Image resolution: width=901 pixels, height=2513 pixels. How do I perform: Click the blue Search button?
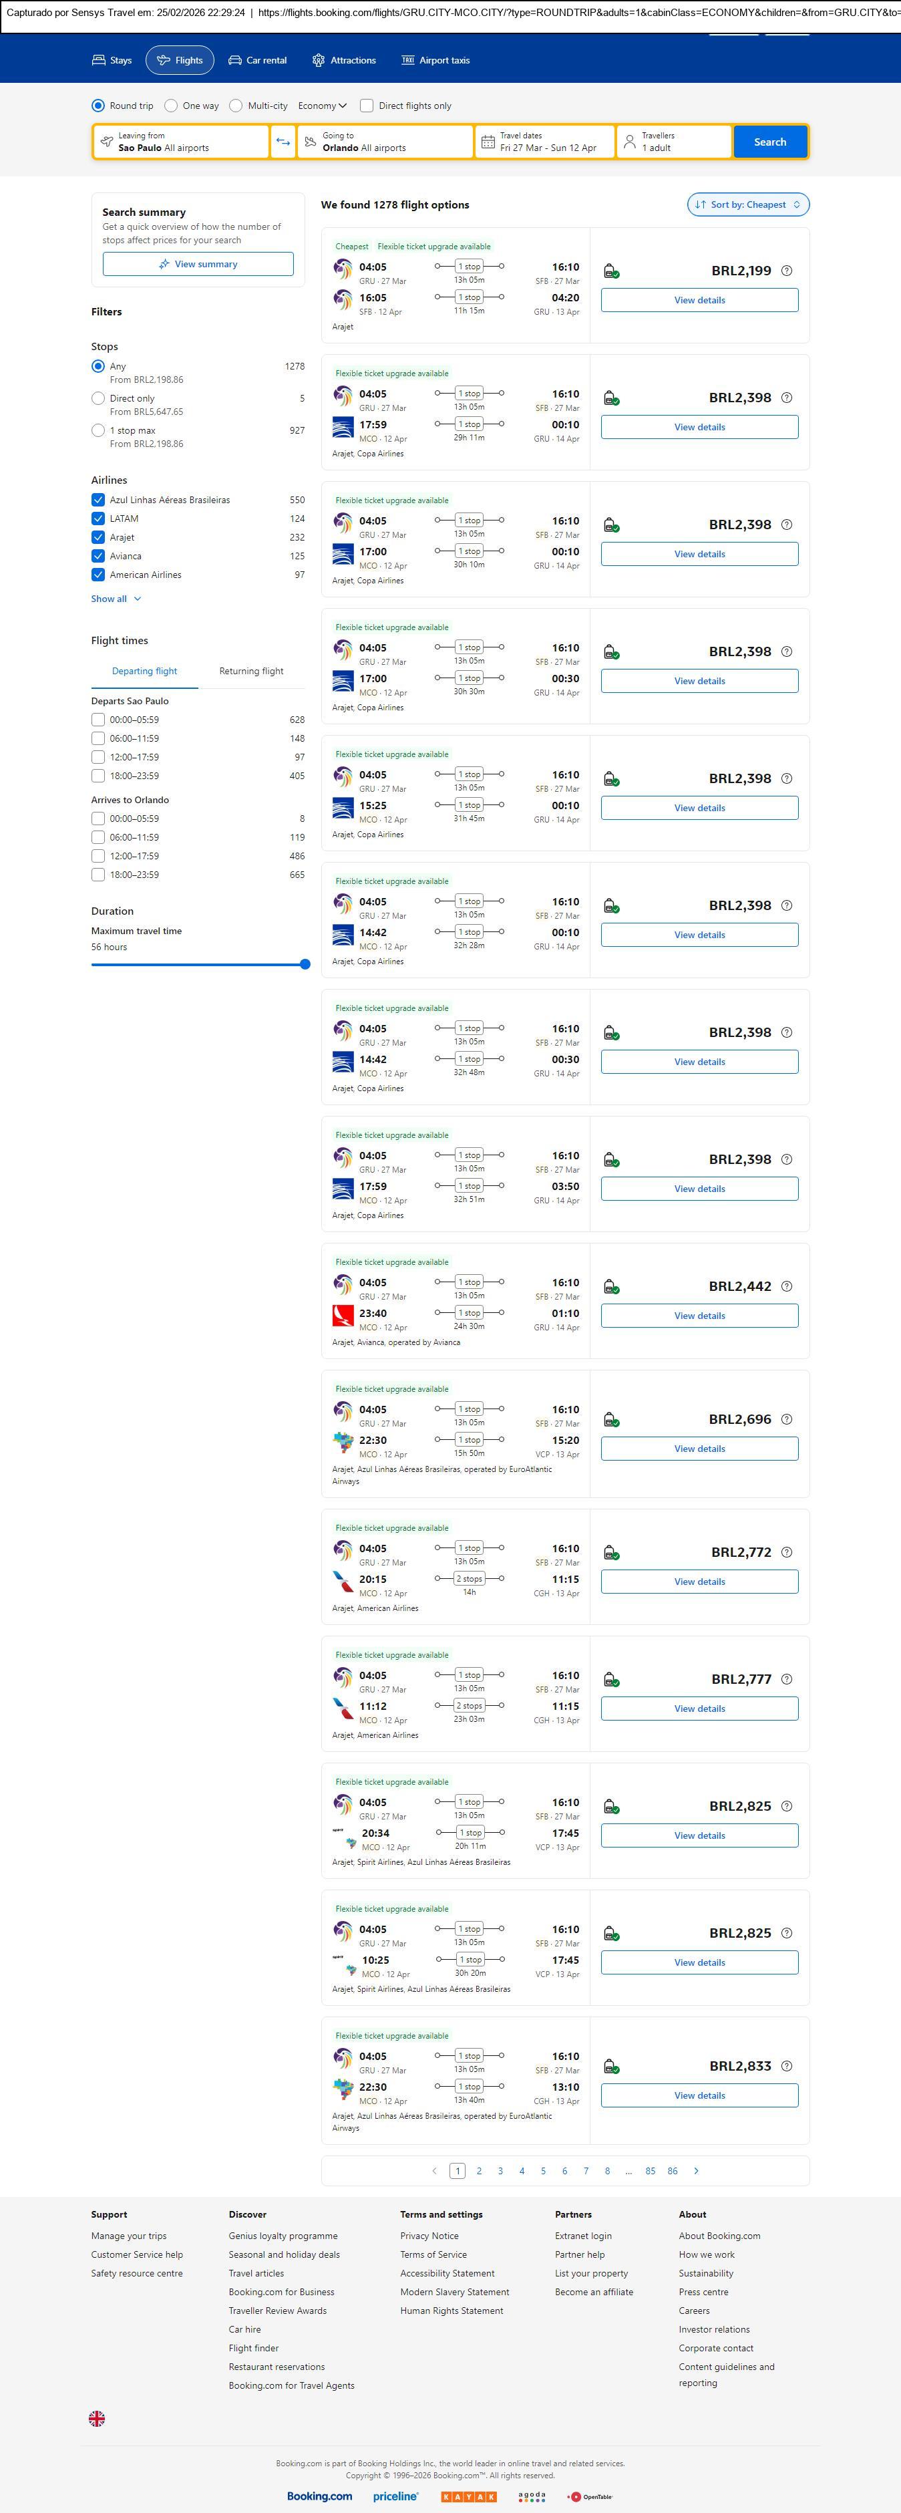click(769, 142)
